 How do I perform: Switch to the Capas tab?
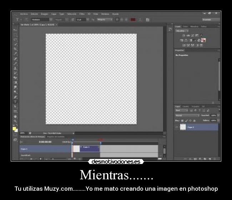[177, 107]
